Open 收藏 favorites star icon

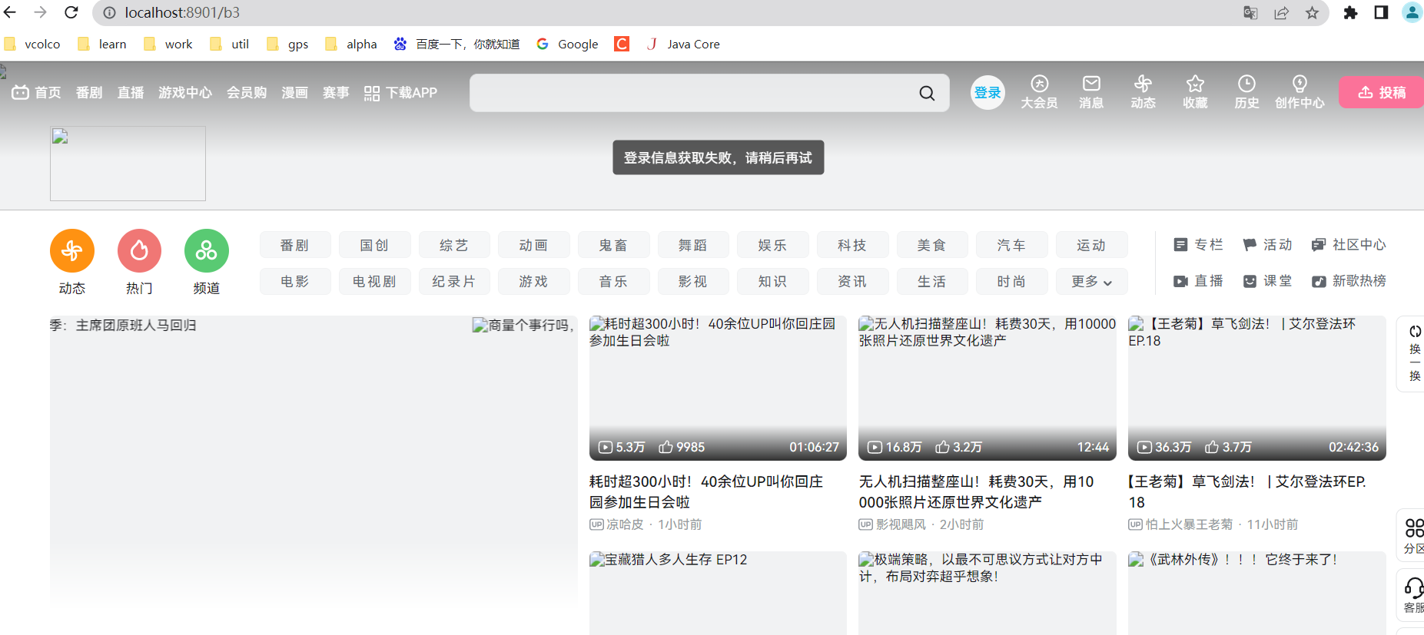pos(1195,84)
